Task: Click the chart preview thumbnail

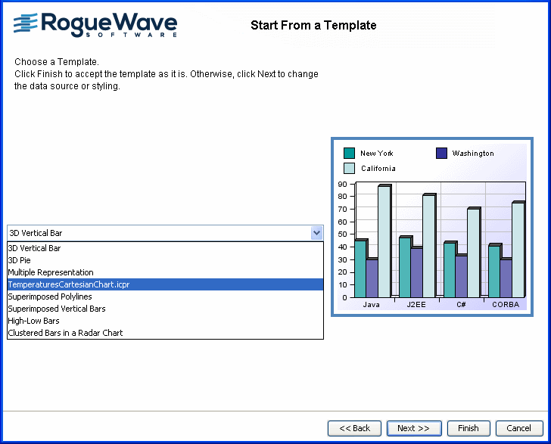Action: (x=432, y=227)
